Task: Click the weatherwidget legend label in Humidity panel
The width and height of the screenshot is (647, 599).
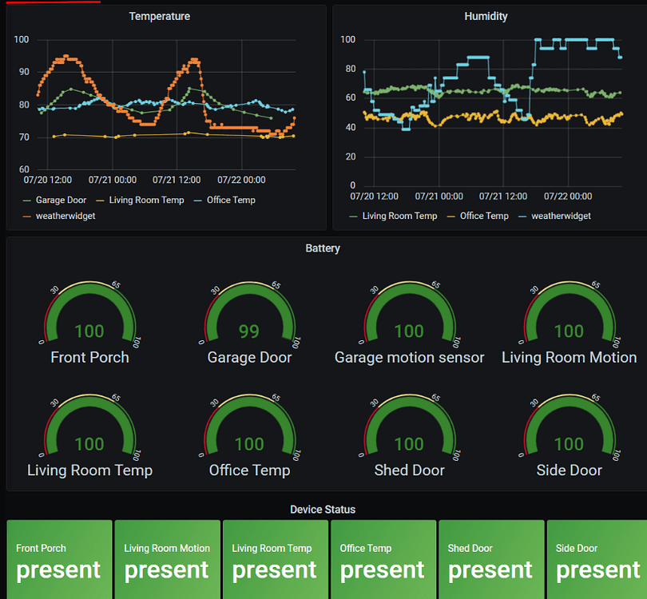Action: click(562, 216)
